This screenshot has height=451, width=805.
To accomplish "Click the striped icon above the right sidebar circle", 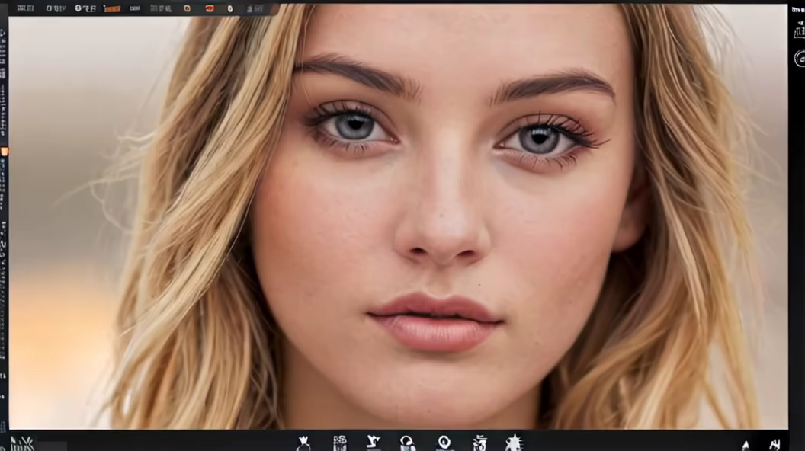I will [799, 32].
